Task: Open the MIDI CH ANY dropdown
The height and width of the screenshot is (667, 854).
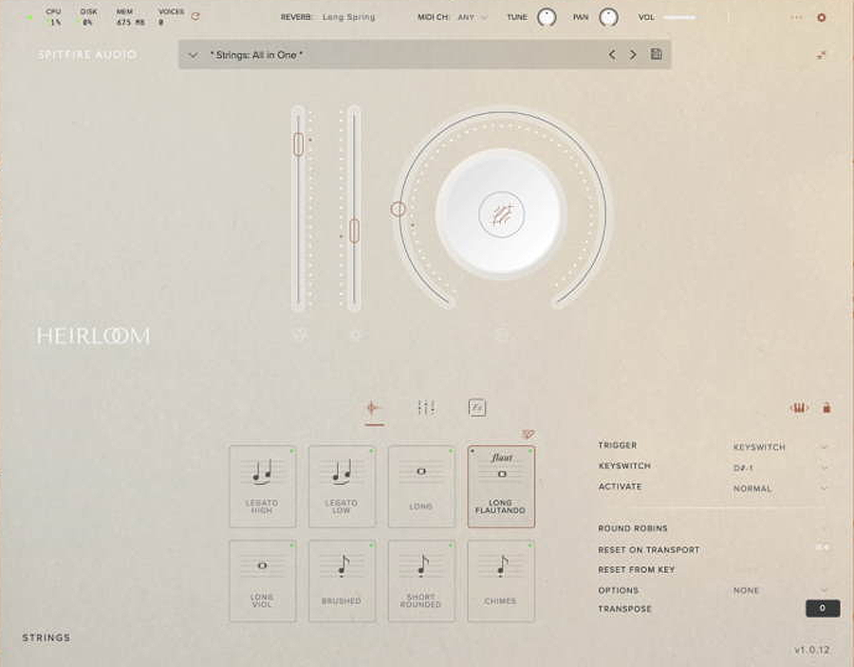Action: 473,17
